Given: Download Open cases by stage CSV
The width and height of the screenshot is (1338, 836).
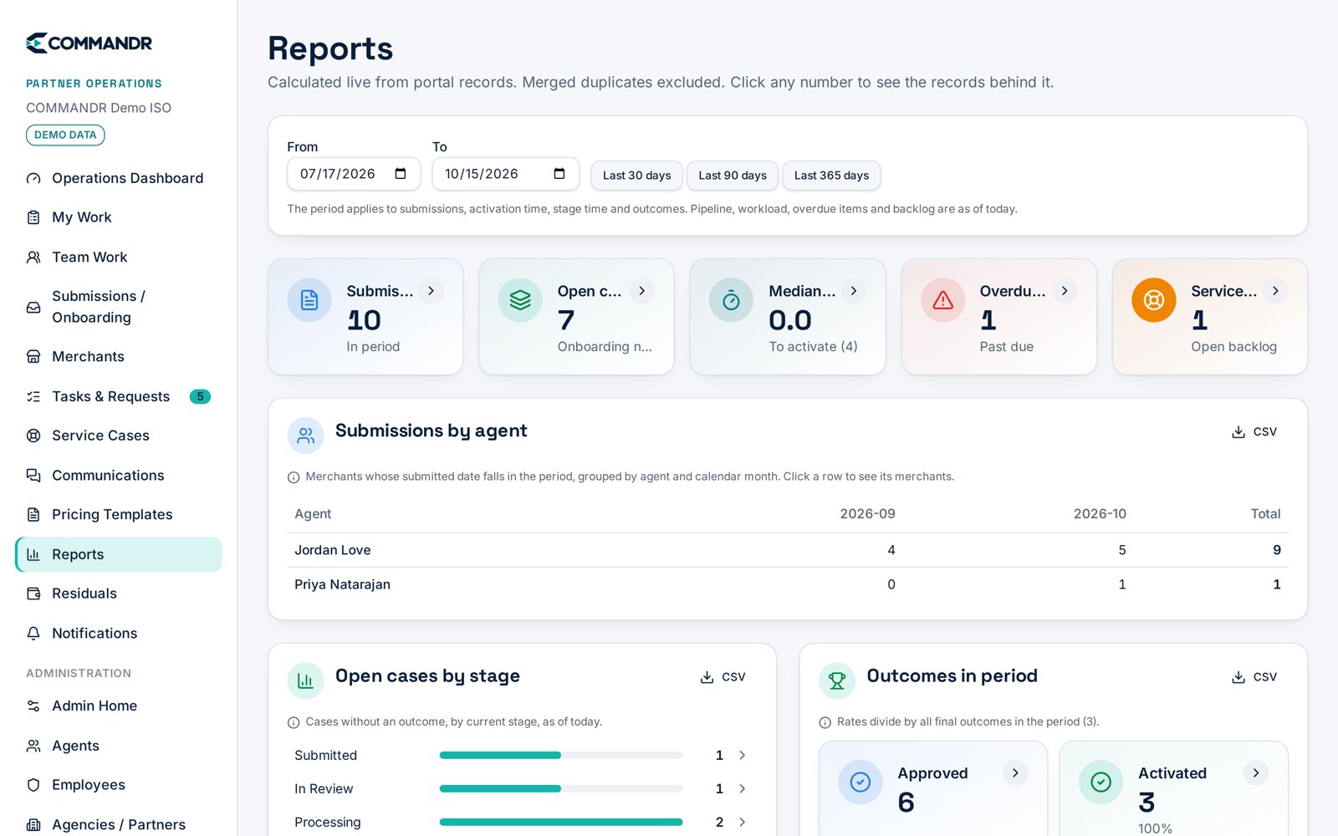Looking at the screenshot, I should click(723, 676).
